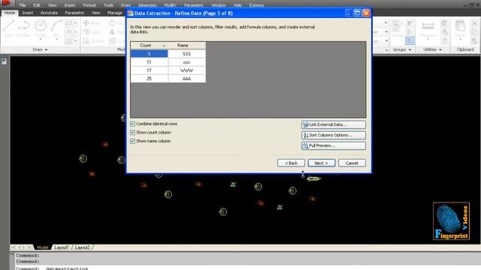Jump to last layout tab with the rightmost arrow
Screen dimensions: 481x270
[x=29, y=247]
